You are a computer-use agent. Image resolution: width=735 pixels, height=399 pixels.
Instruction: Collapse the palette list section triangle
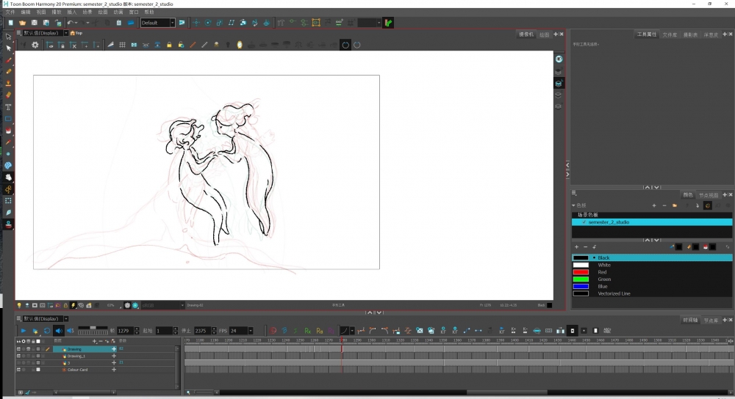click(573, 205)
